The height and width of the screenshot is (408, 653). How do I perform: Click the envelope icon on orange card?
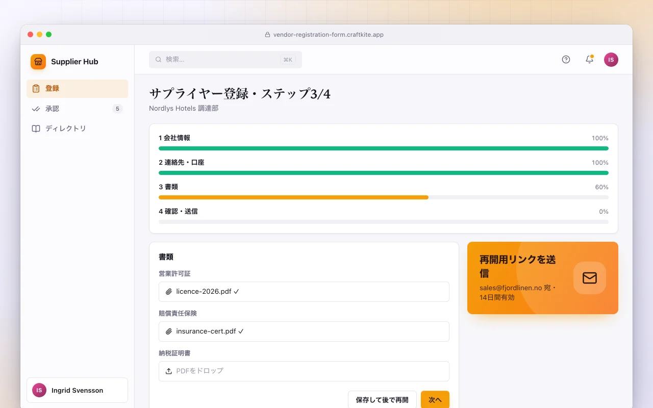[590, 278]
